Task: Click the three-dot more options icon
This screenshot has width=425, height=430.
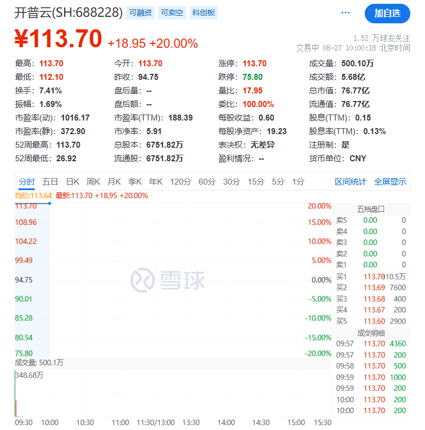Action: point(346,13)
